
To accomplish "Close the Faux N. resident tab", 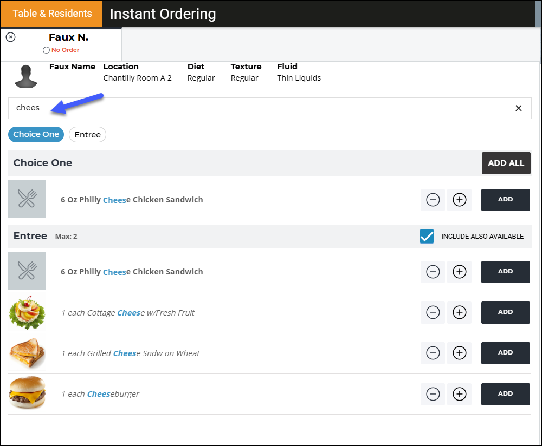I will [x=11, y=37].
